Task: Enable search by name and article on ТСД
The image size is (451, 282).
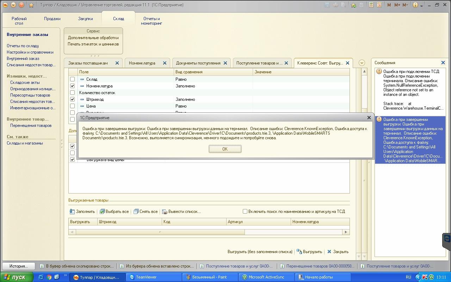Action: pyautogui.click(x=245, y=211)
